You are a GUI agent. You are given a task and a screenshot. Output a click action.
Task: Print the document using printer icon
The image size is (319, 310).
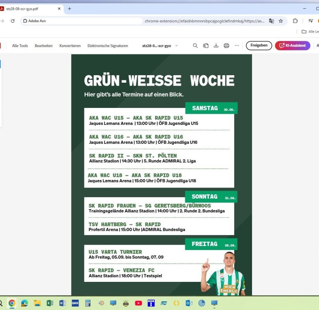pyautogui.click(x=226, y=45)
